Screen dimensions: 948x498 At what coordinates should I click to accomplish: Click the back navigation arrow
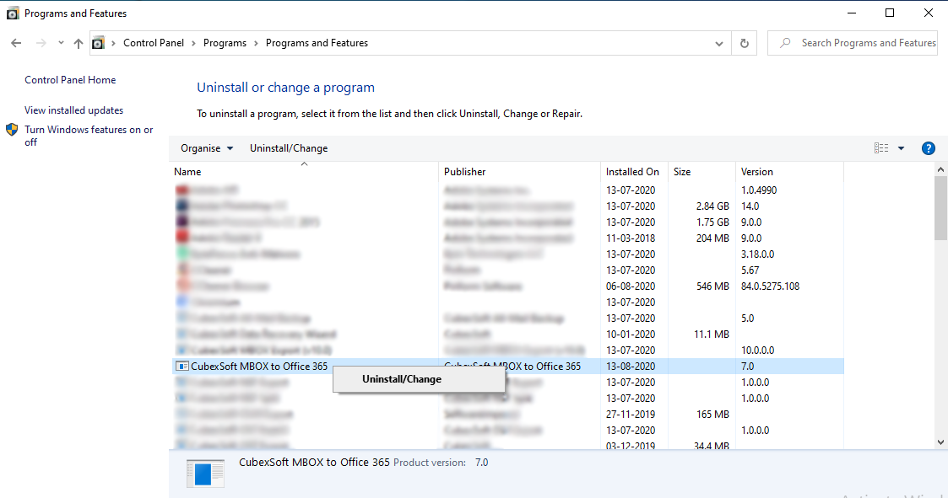click(16, 43)
